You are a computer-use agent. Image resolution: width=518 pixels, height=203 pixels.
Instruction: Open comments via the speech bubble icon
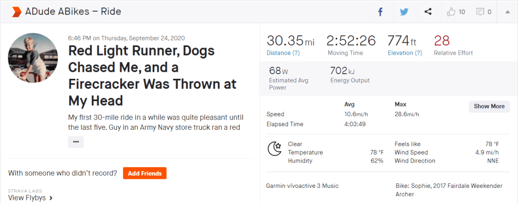click(480, 12)
